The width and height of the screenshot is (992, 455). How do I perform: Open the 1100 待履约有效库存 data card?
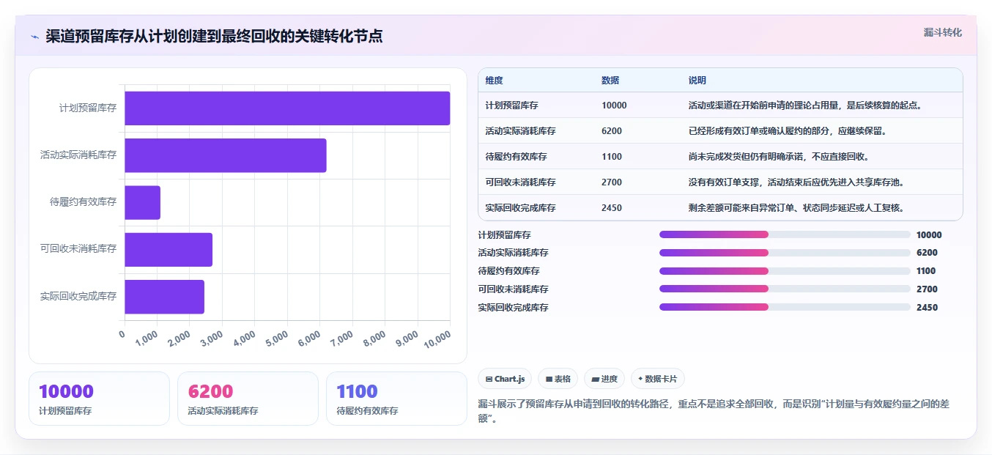click(396, 399)
